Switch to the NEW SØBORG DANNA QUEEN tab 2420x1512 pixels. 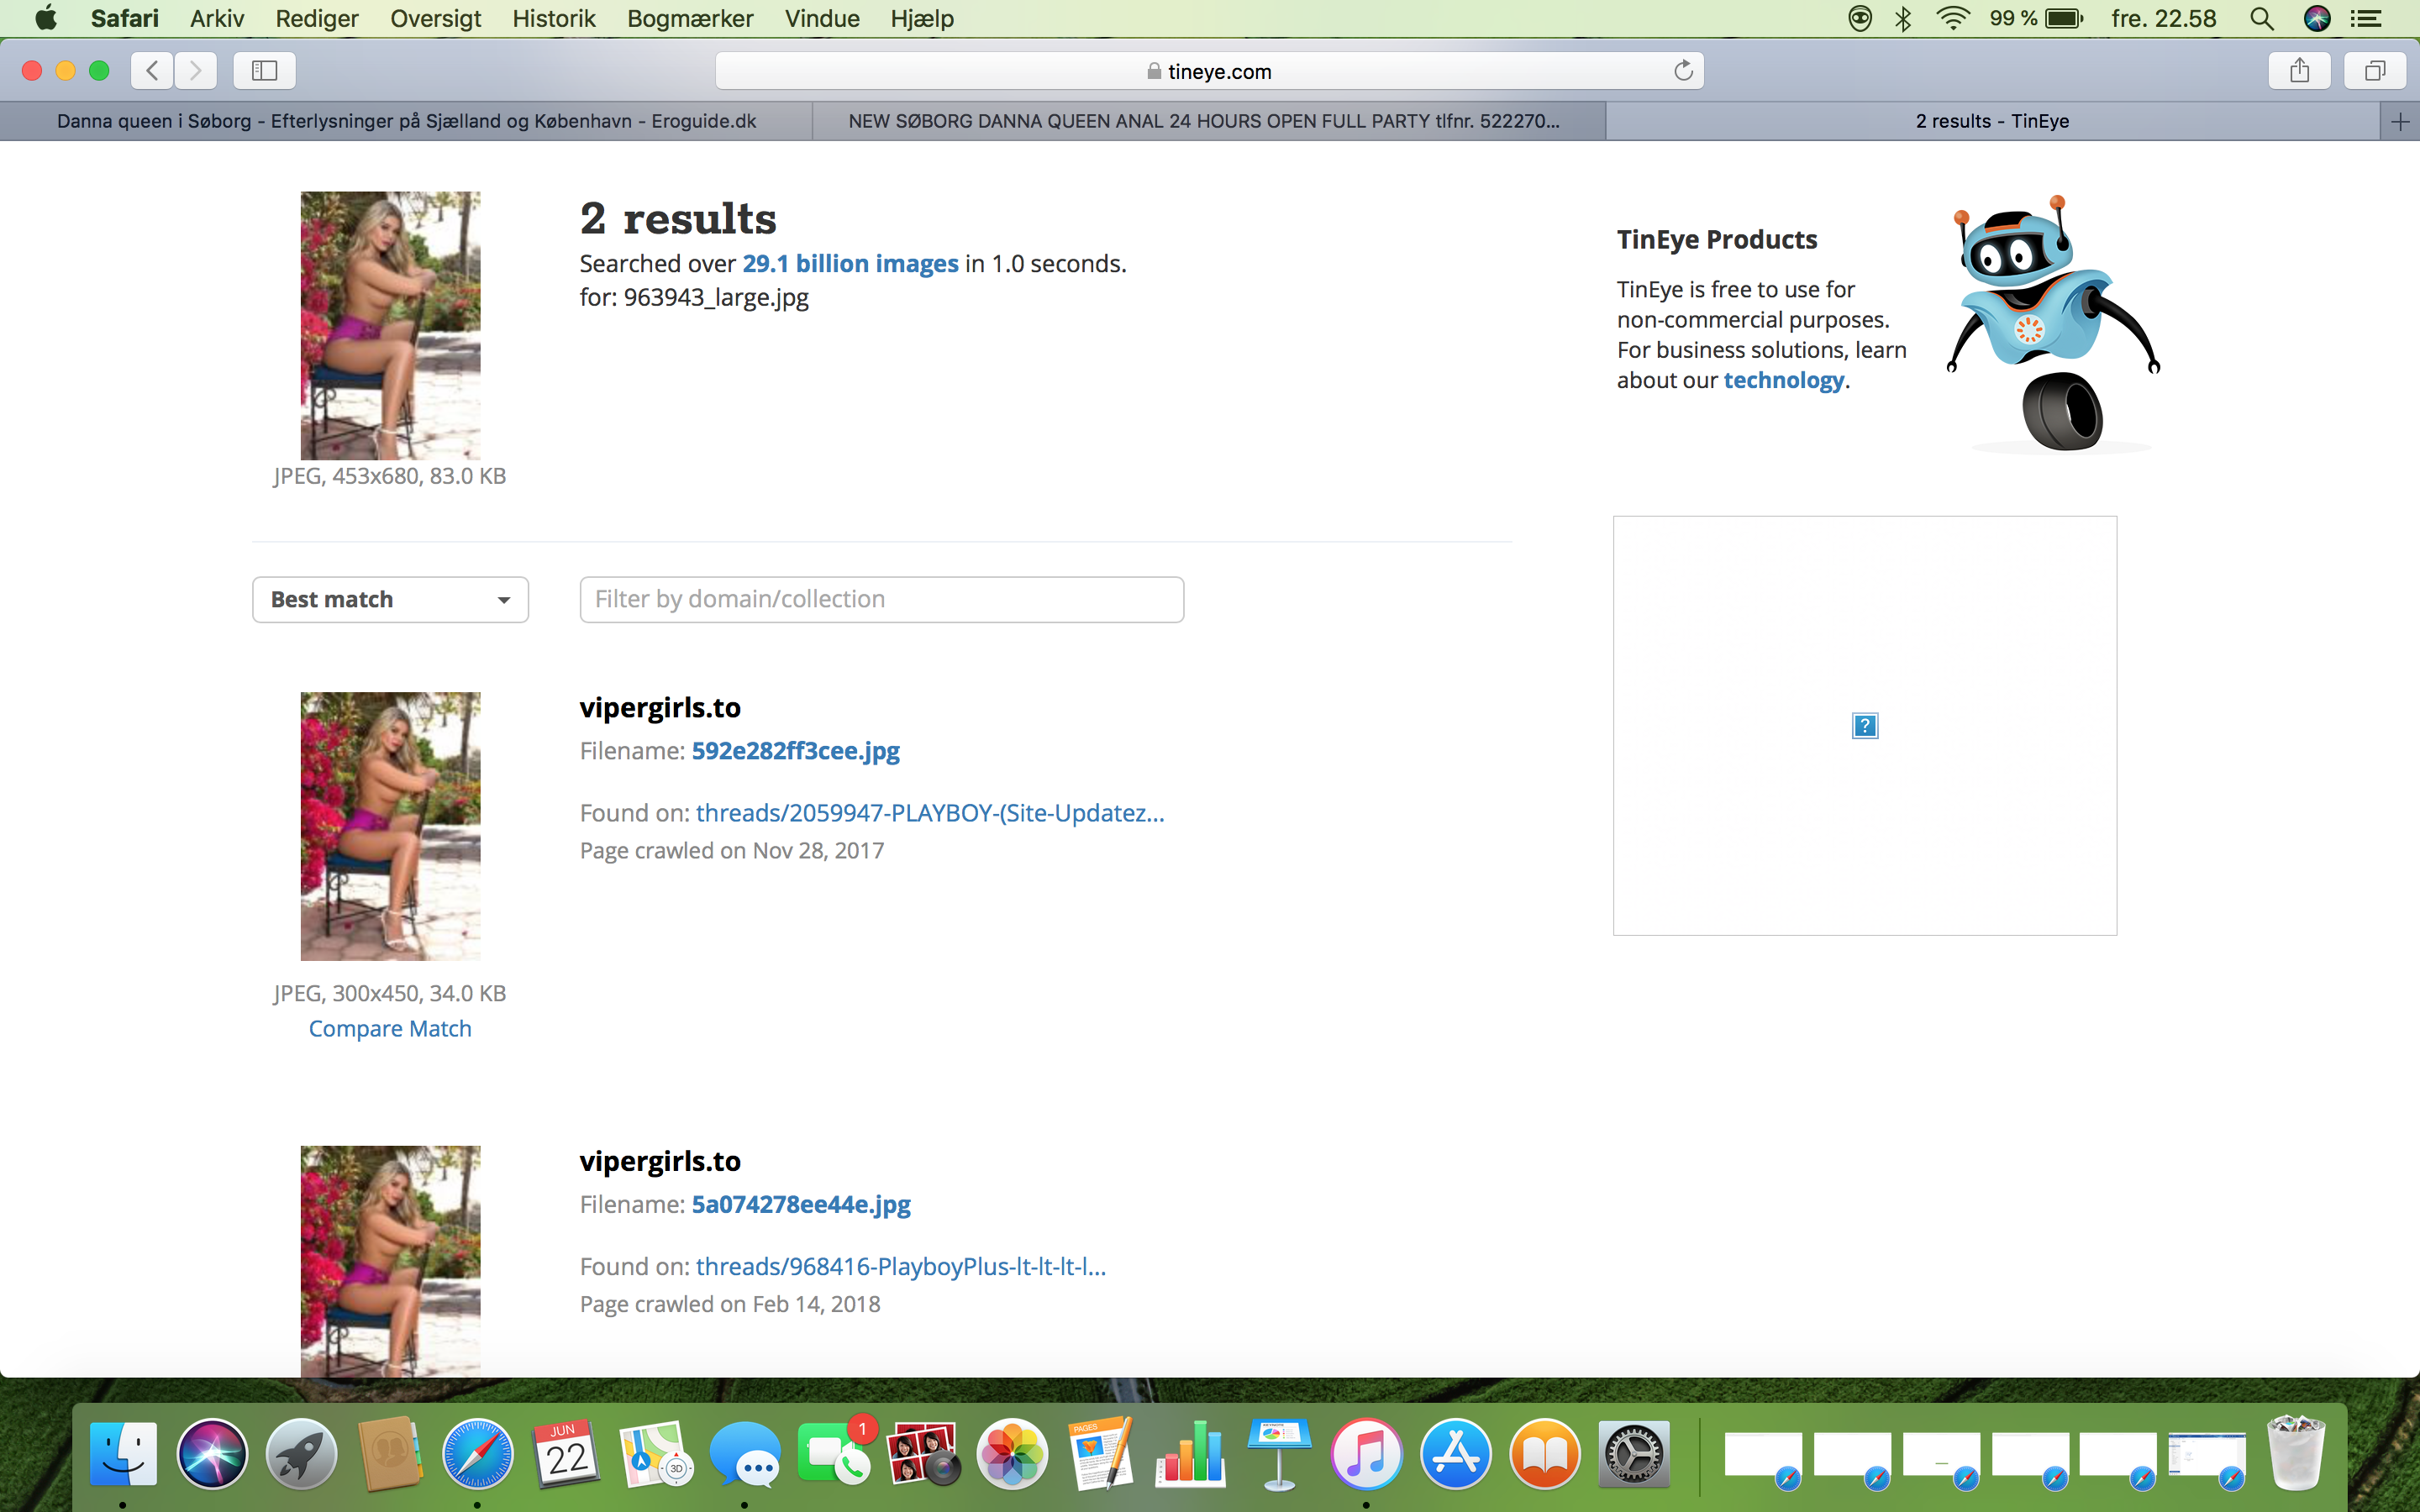[1209, 122]
